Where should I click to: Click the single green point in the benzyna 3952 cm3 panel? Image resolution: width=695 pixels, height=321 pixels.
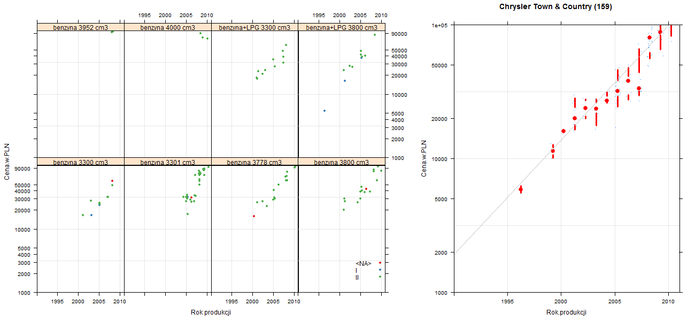click(112, 32)
